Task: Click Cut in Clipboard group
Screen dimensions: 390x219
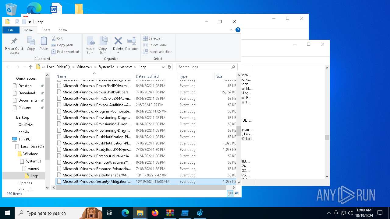Action: pos(57,38)
